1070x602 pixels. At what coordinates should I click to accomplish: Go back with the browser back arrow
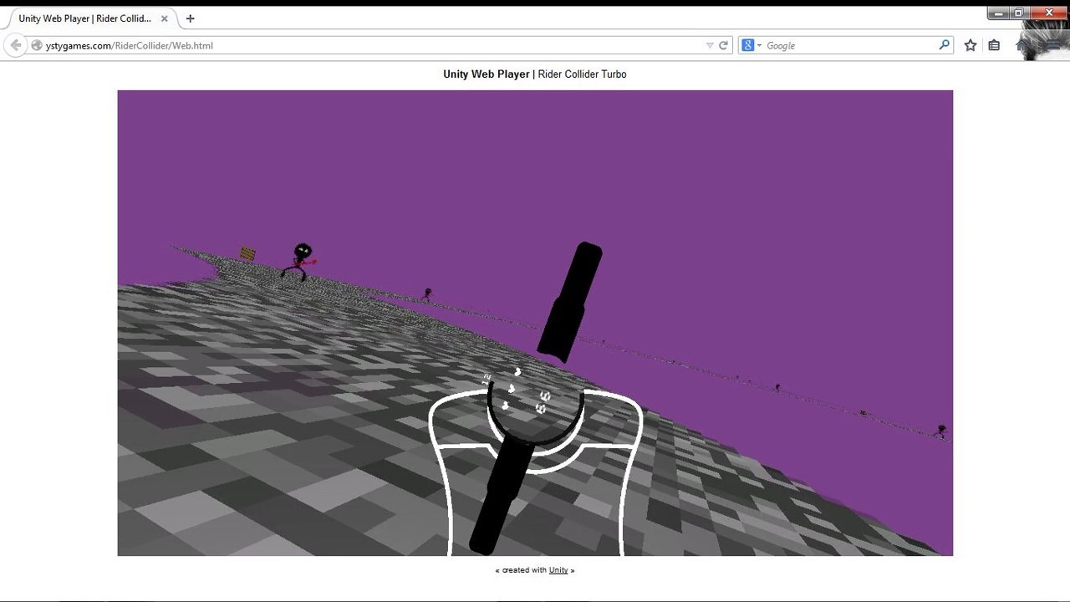[x=15, y=45]
